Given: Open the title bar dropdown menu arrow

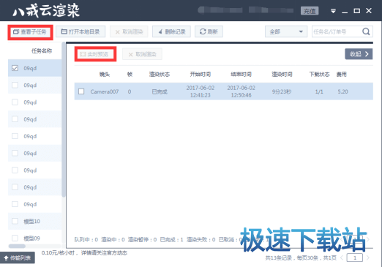Looking at the screenshot, I should [x=333, y=11].
